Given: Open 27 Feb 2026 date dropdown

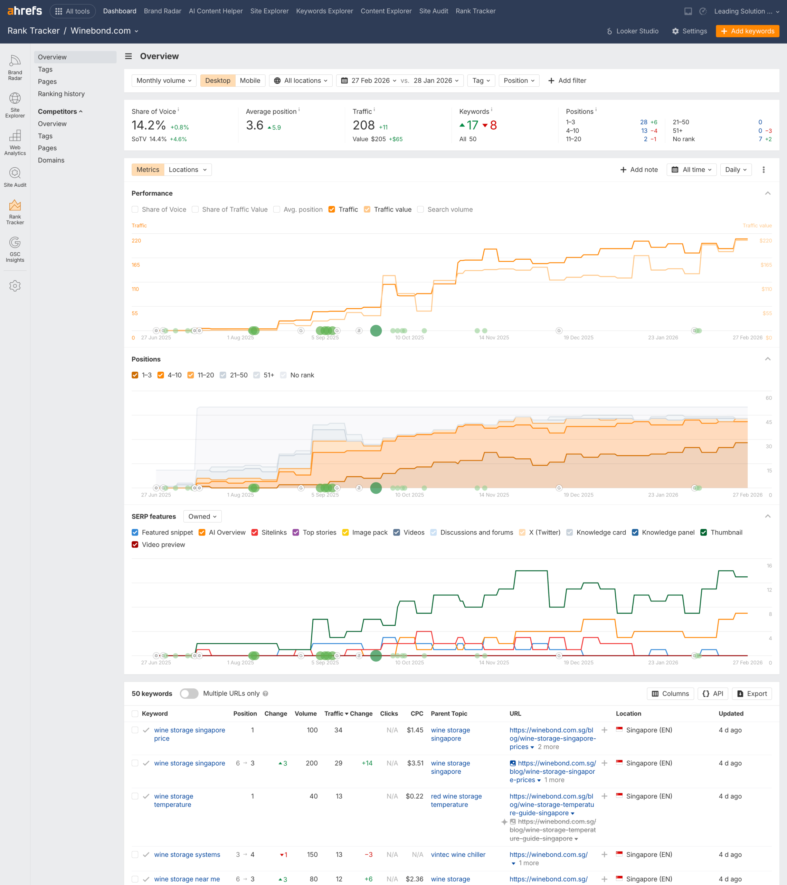Looking at the screenshot, I should coord(369,81).
